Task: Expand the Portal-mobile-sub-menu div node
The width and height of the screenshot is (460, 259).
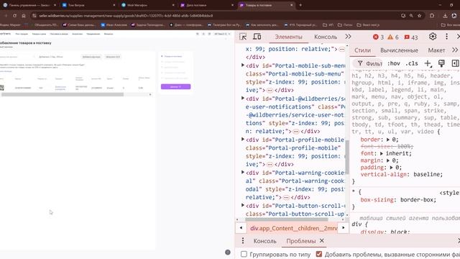Action: tap(243, 65)
